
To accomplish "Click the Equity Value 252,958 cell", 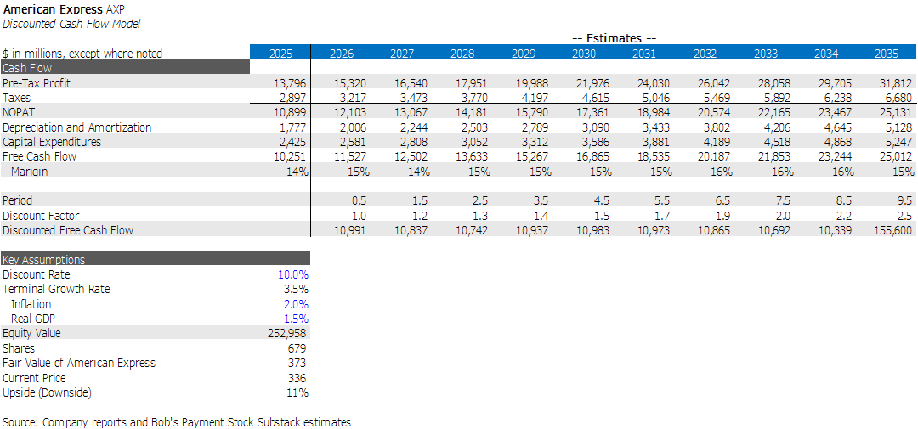I will pos(287,333).
